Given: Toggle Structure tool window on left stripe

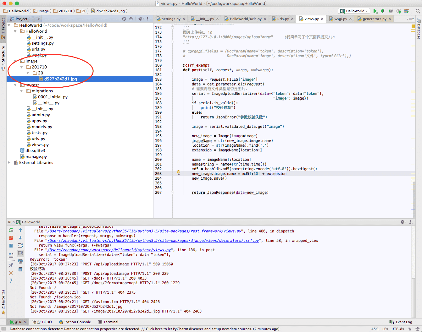Looking at the screenshot, I should click(3, 59).
